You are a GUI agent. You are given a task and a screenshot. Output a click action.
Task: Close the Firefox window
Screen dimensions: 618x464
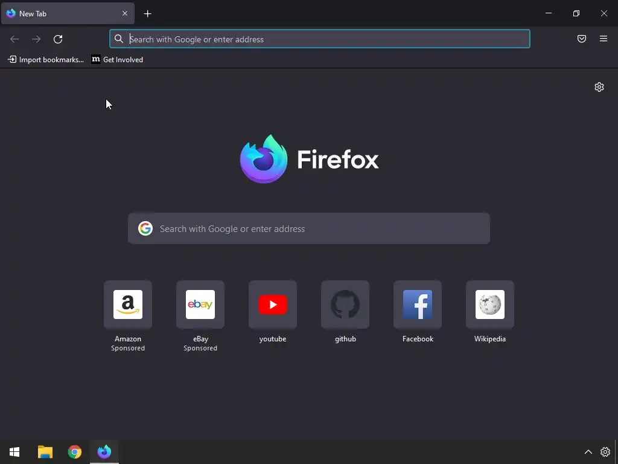pos(604,13)
